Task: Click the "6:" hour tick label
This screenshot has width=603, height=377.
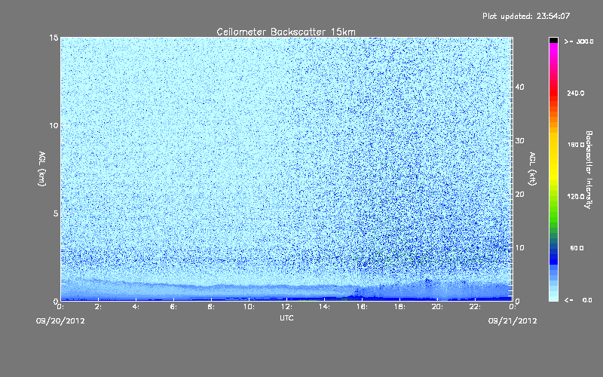Action: pos(173,307)
